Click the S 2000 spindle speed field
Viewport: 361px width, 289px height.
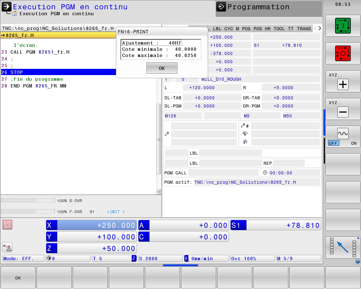[160, 259]
